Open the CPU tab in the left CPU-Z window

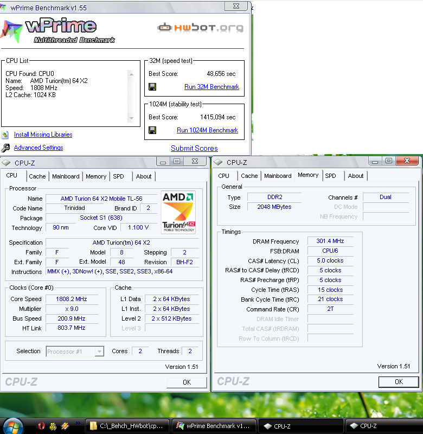(12, 175)
